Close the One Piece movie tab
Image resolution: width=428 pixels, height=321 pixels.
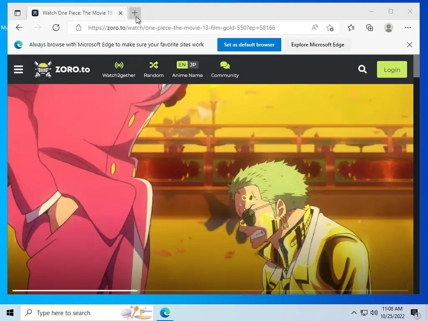(120, 13)
